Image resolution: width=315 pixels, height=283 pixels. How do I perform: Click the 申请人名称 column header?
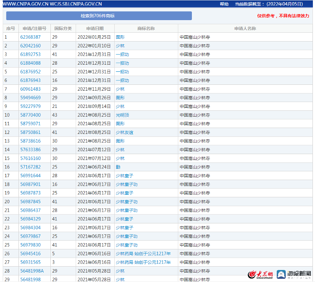tap(245, 29)
